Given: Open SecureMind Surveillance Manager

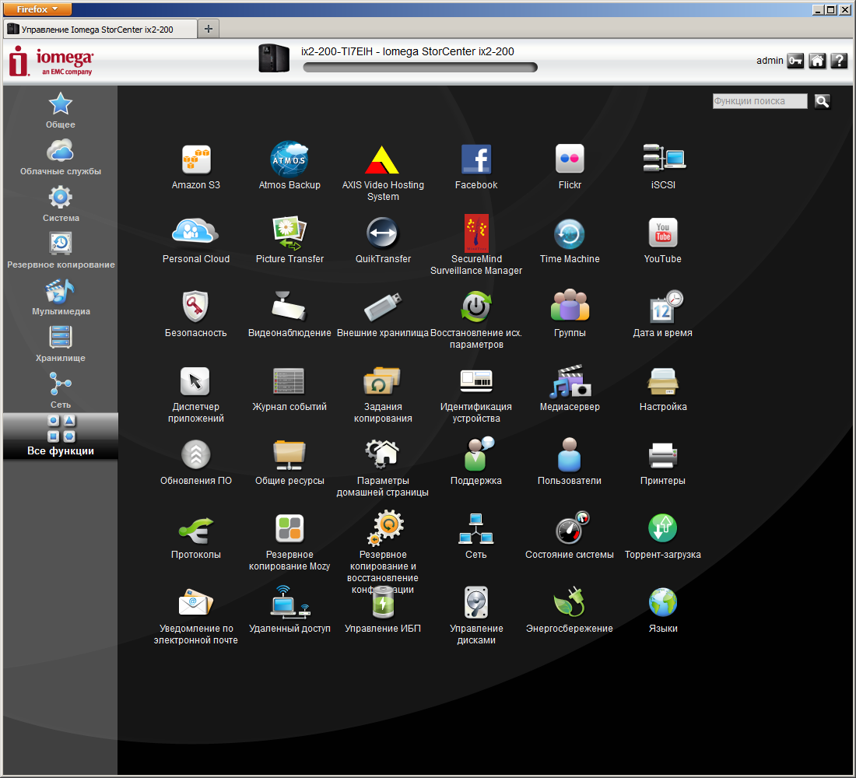Looking at the screenshot, I should point(476,233).
